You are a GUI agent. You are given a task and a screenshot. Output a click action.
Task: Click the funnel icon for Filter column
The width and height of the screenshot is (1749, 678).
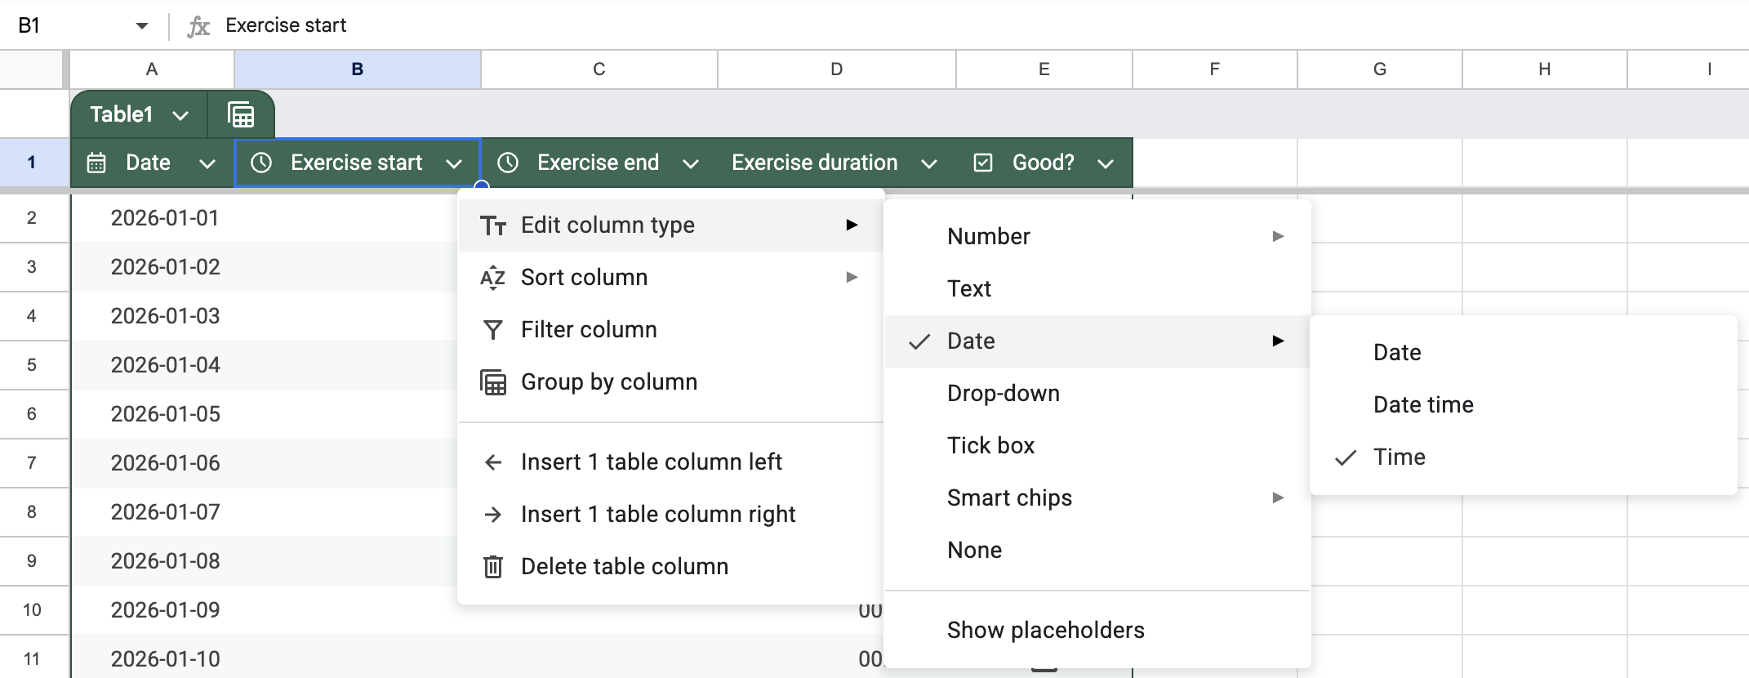pos(493,329)
